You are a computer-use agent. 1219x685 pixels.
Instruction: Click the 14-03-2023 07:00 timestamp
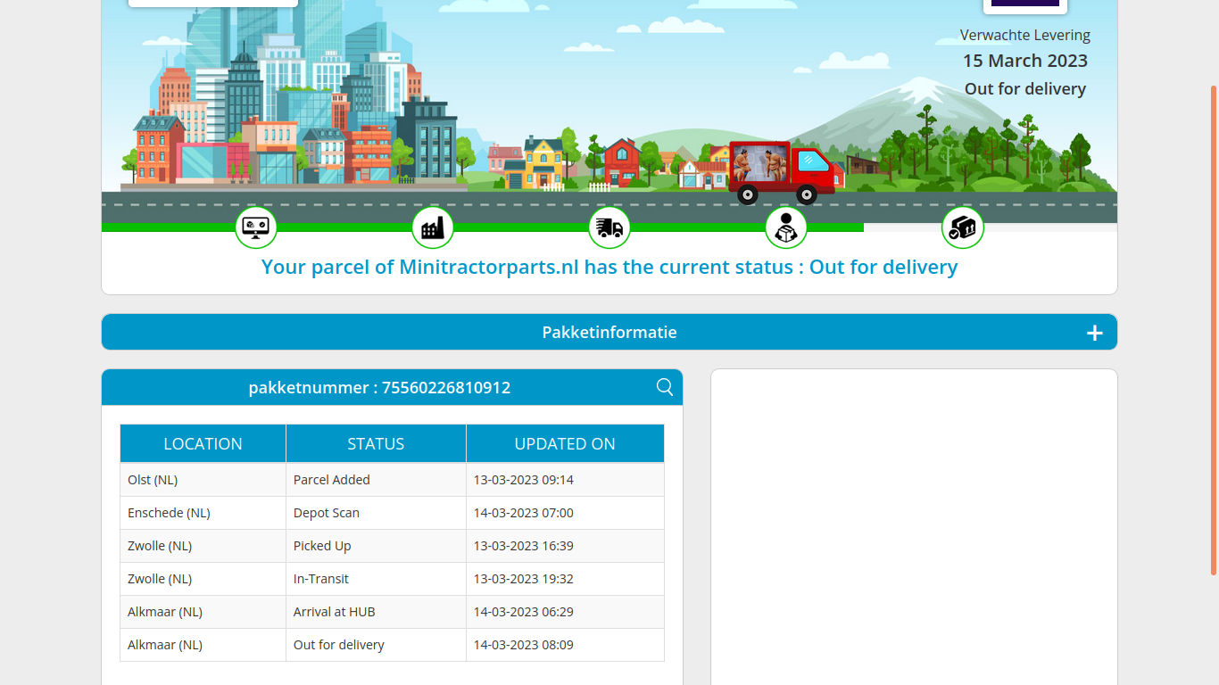(x=523, y=513)
